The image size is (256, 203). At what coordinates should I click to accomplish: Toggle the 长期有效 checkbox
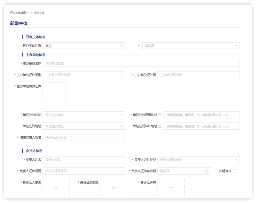[235, 171]
